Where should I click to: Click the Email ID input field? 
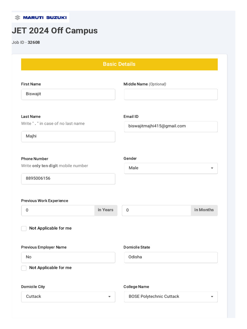tap(171, 127)
